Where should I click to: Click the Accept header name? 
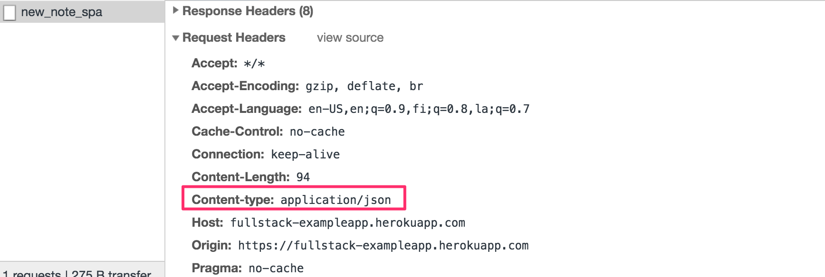[x=214, y=64]
